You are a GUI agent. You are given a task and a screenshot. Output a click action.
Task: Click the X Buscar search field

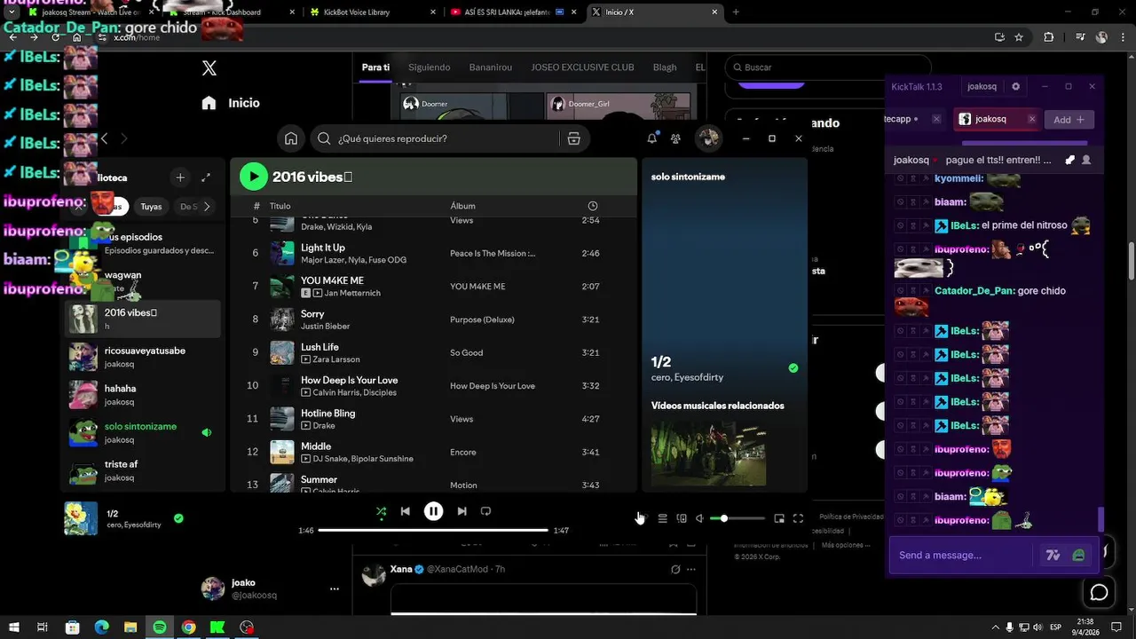tap(827, 67)
